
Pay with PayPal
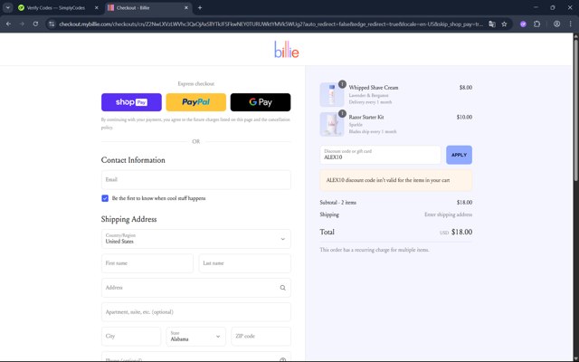[x=195, y=102]
